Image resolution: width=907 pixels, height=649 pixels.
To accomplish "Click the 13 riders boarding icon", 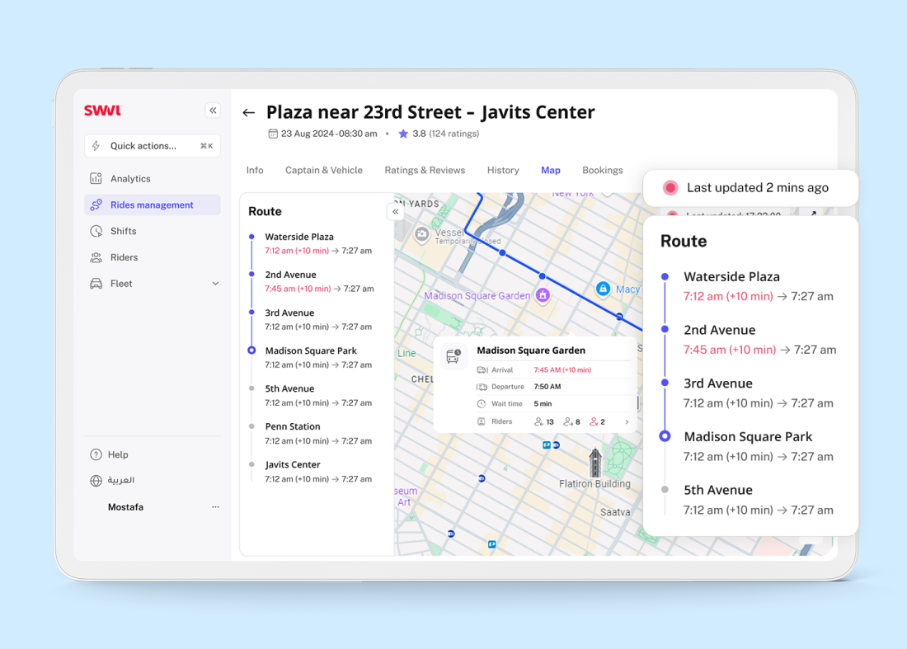I will [538, 421].
